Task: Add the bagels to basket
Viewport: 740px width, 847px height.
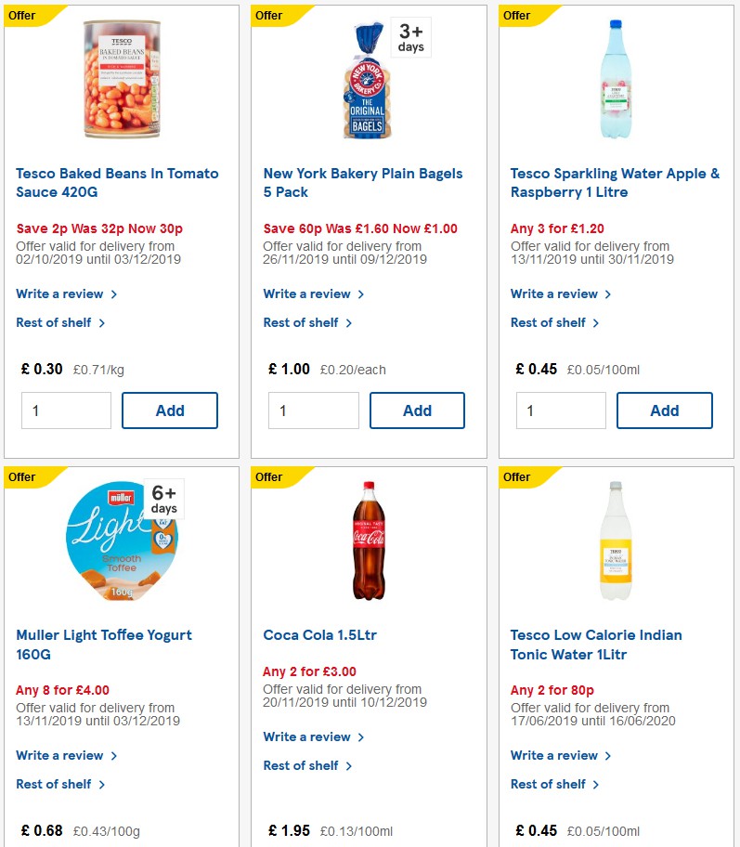Action: 417,410
